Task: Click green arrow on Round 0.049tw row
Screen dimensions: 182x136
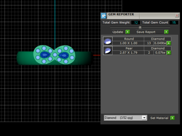Action: click(x=169, y=43)
